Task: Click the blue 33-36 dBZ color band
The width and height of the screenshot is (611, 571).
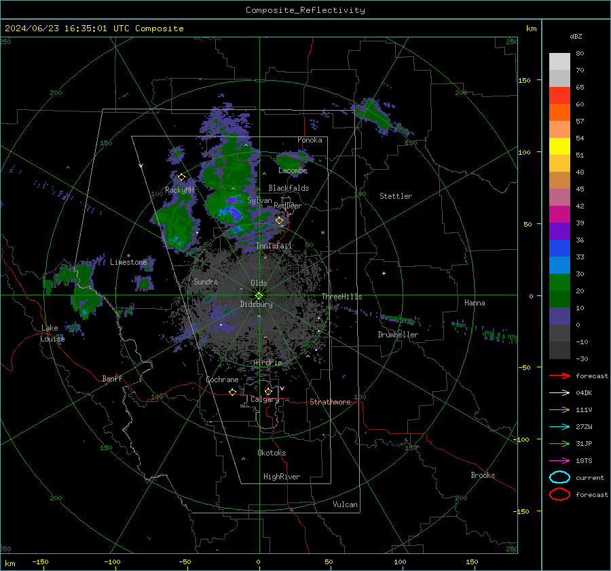Action: click(559, 248)
